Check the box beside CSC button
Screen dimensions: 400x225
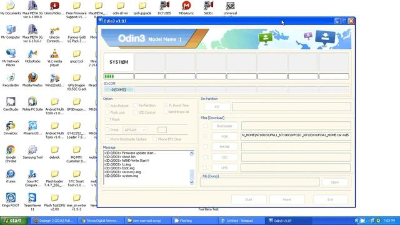[x=206, y=157]
